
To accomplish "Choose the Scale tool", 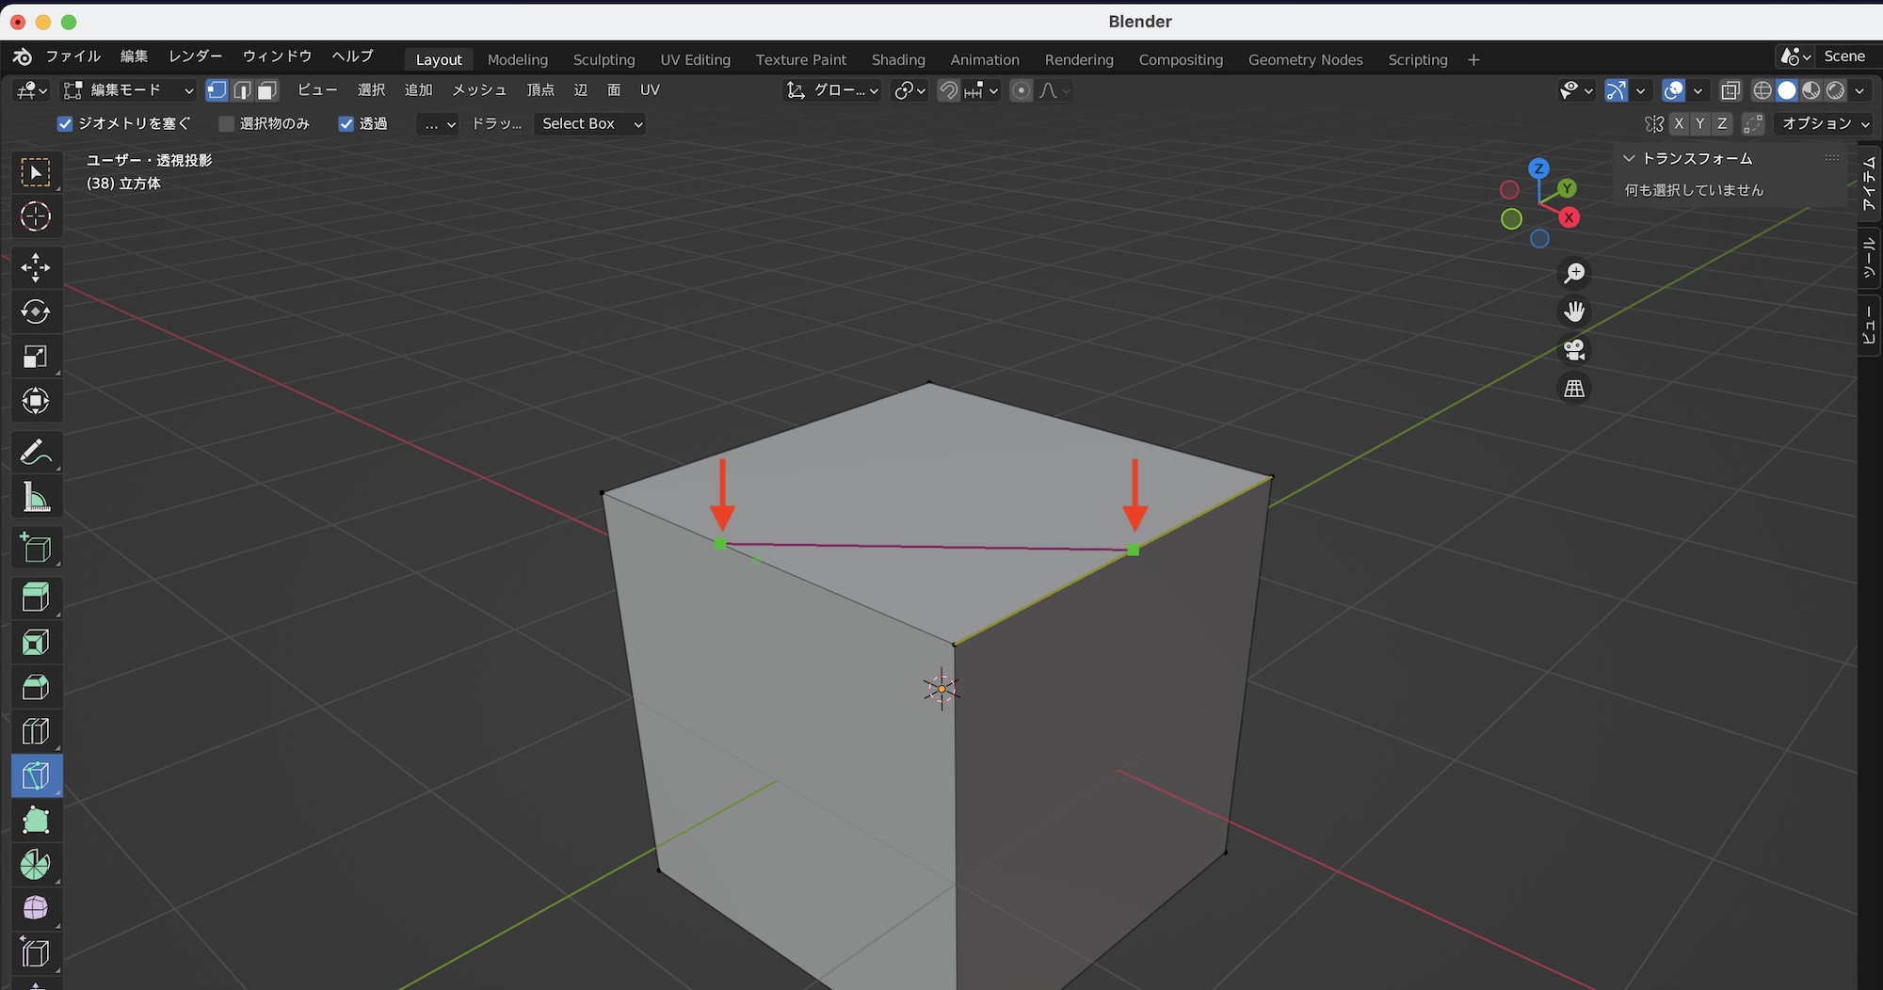I will [x=36, y=357].
